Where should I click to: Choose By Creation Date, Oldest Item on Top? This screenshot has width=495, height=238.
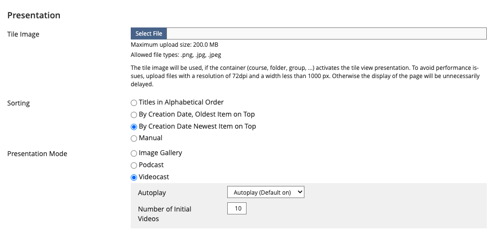134,115
